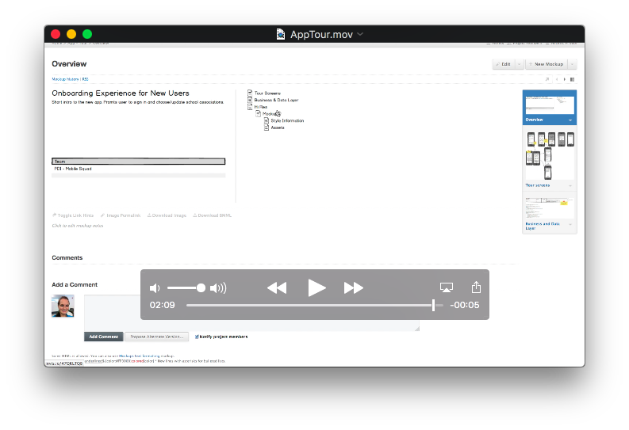Image resolution: width=629 pixels, height=430 pixels.
Task: Click Download Image
Action: click(167, 215)
